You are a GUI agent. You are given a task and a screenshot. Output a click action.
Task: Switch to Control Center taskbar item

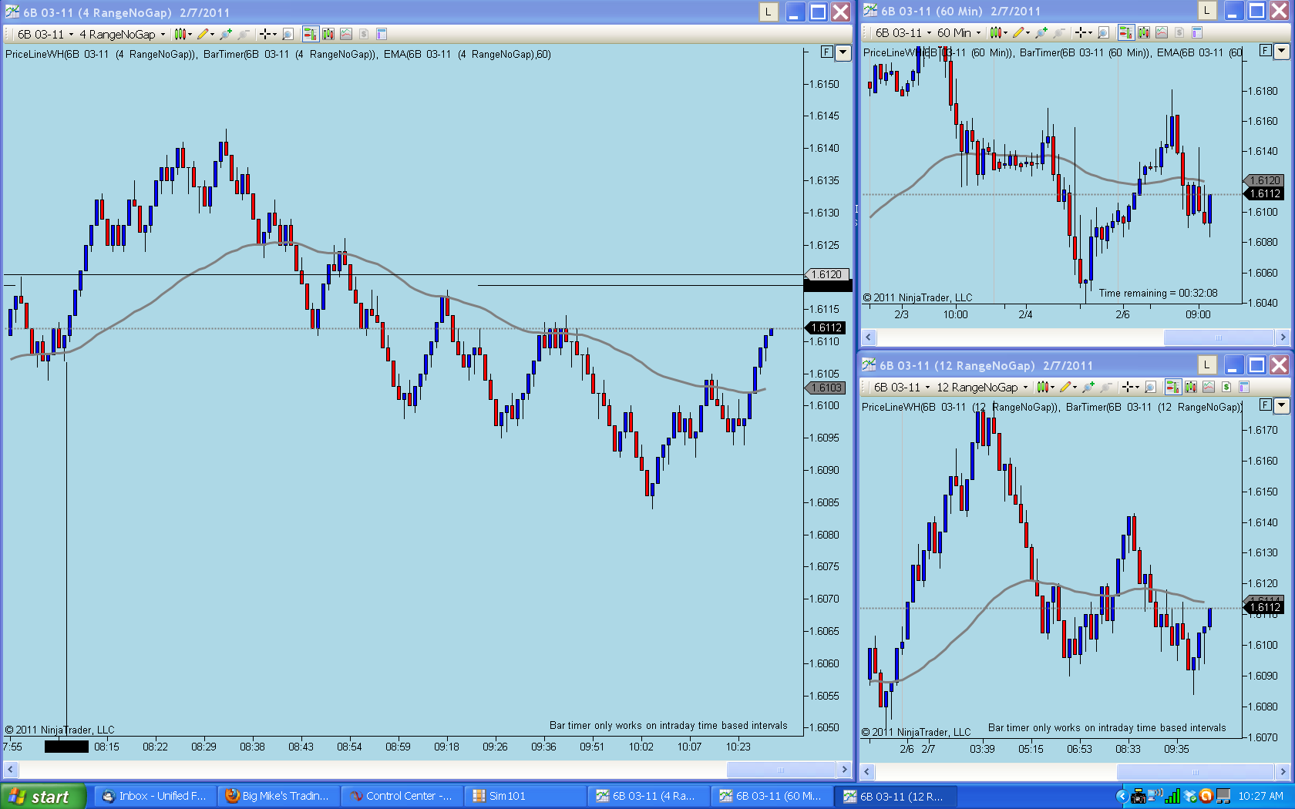[x=402, y=797]
